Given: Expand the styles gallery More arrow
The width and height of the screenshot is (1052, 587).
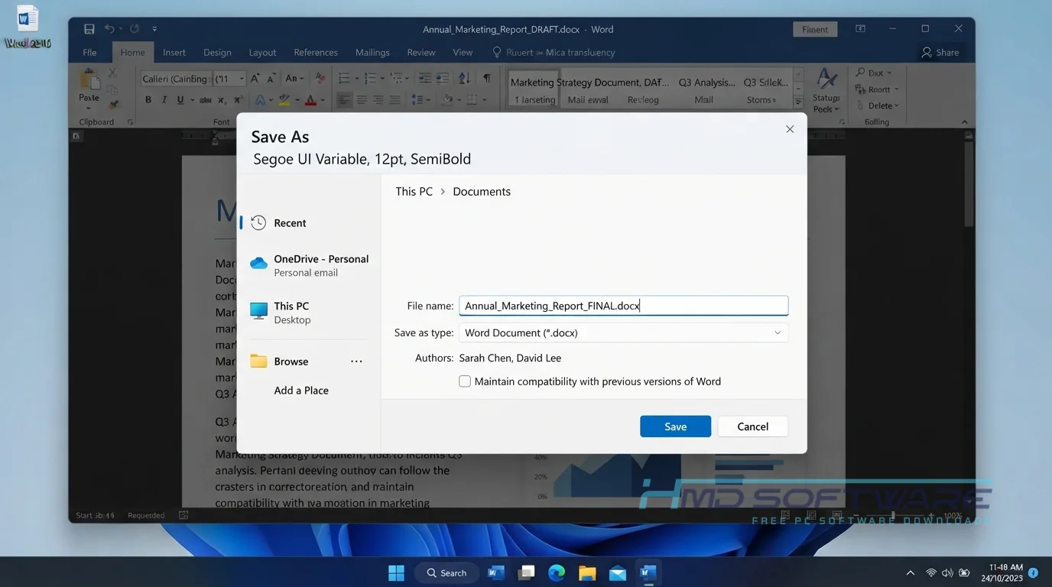Looking at the screenshot, I should [x=798, y=102].
